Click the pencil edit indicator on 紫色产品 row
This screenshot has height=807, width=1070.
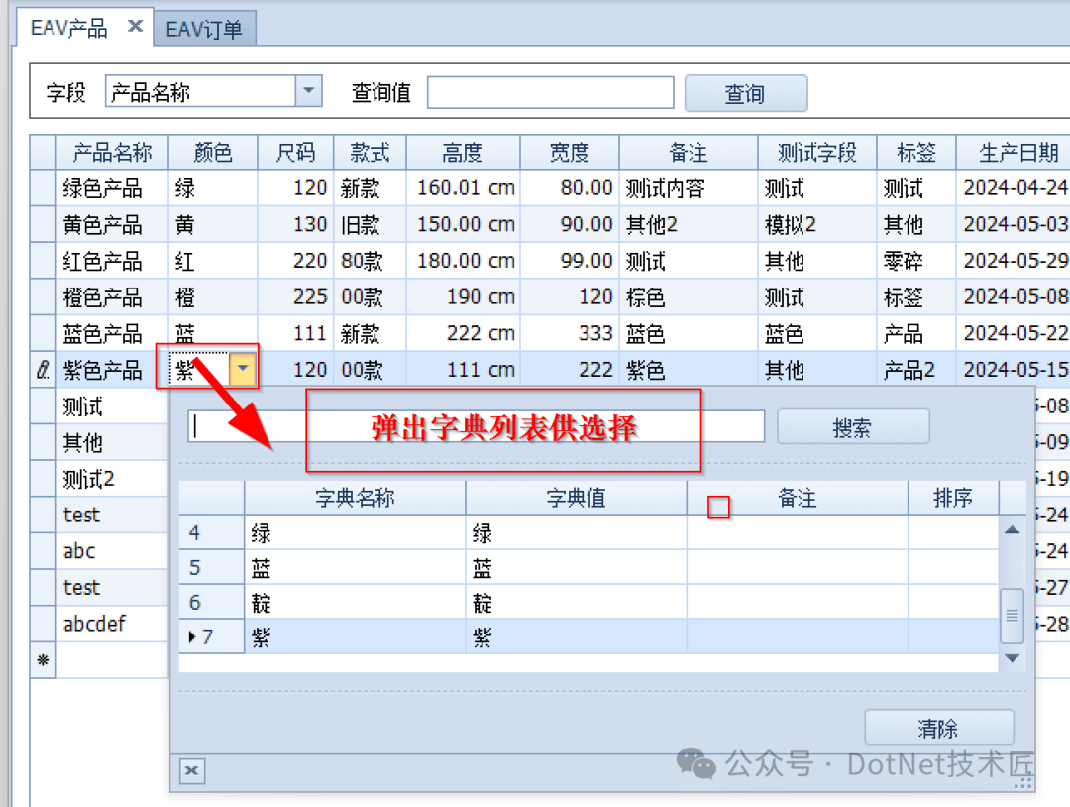43,370
